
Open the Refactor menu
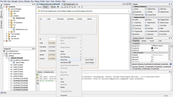[x=27, y=1]
